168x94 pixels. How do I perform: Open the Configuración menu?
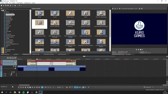click(27, 3)
